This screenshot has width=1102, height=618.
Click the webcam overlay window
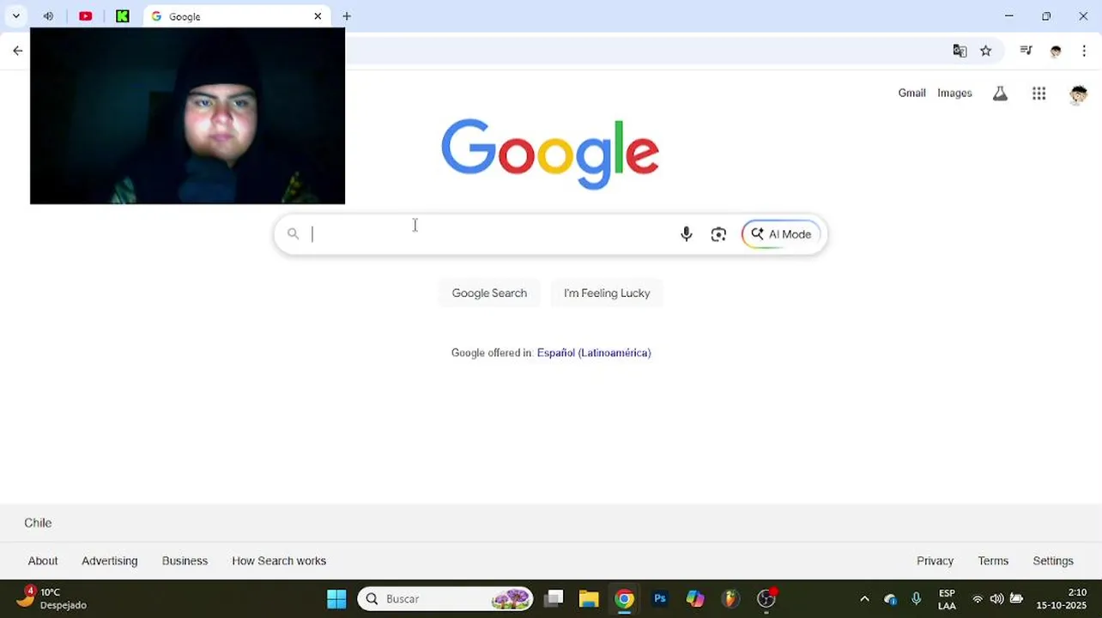(187, 116)
